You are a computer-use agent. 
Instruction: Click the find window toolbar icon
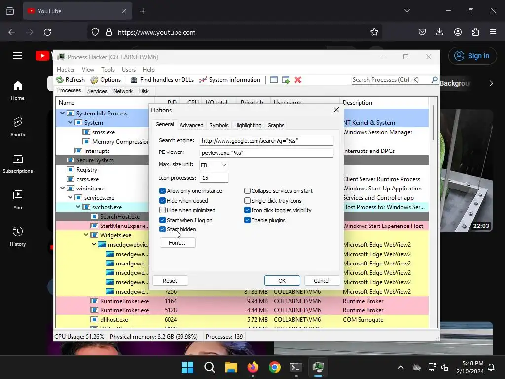pos(274,80)
